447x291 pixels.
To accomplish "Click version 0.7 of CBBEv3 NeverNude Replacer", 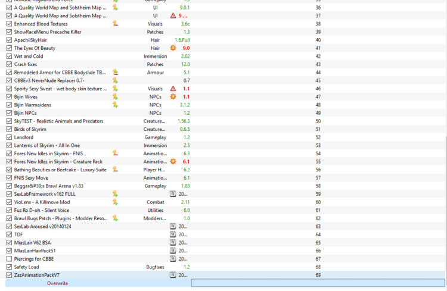I will [187, 80].
